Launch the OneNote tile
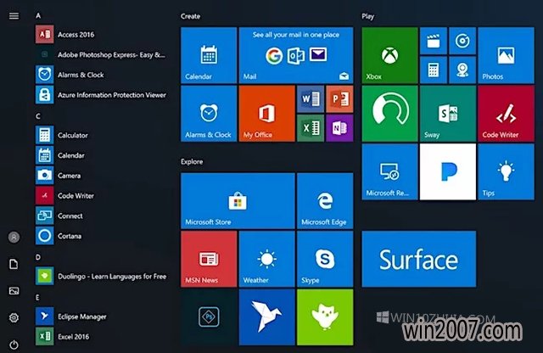 tap(339, 128)
